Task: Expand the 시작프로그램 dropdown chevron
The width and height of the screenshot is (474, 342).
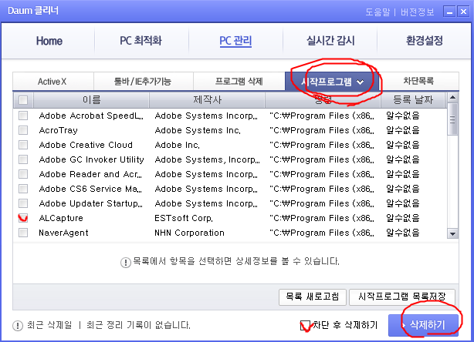Action: [x=360, y=82]
